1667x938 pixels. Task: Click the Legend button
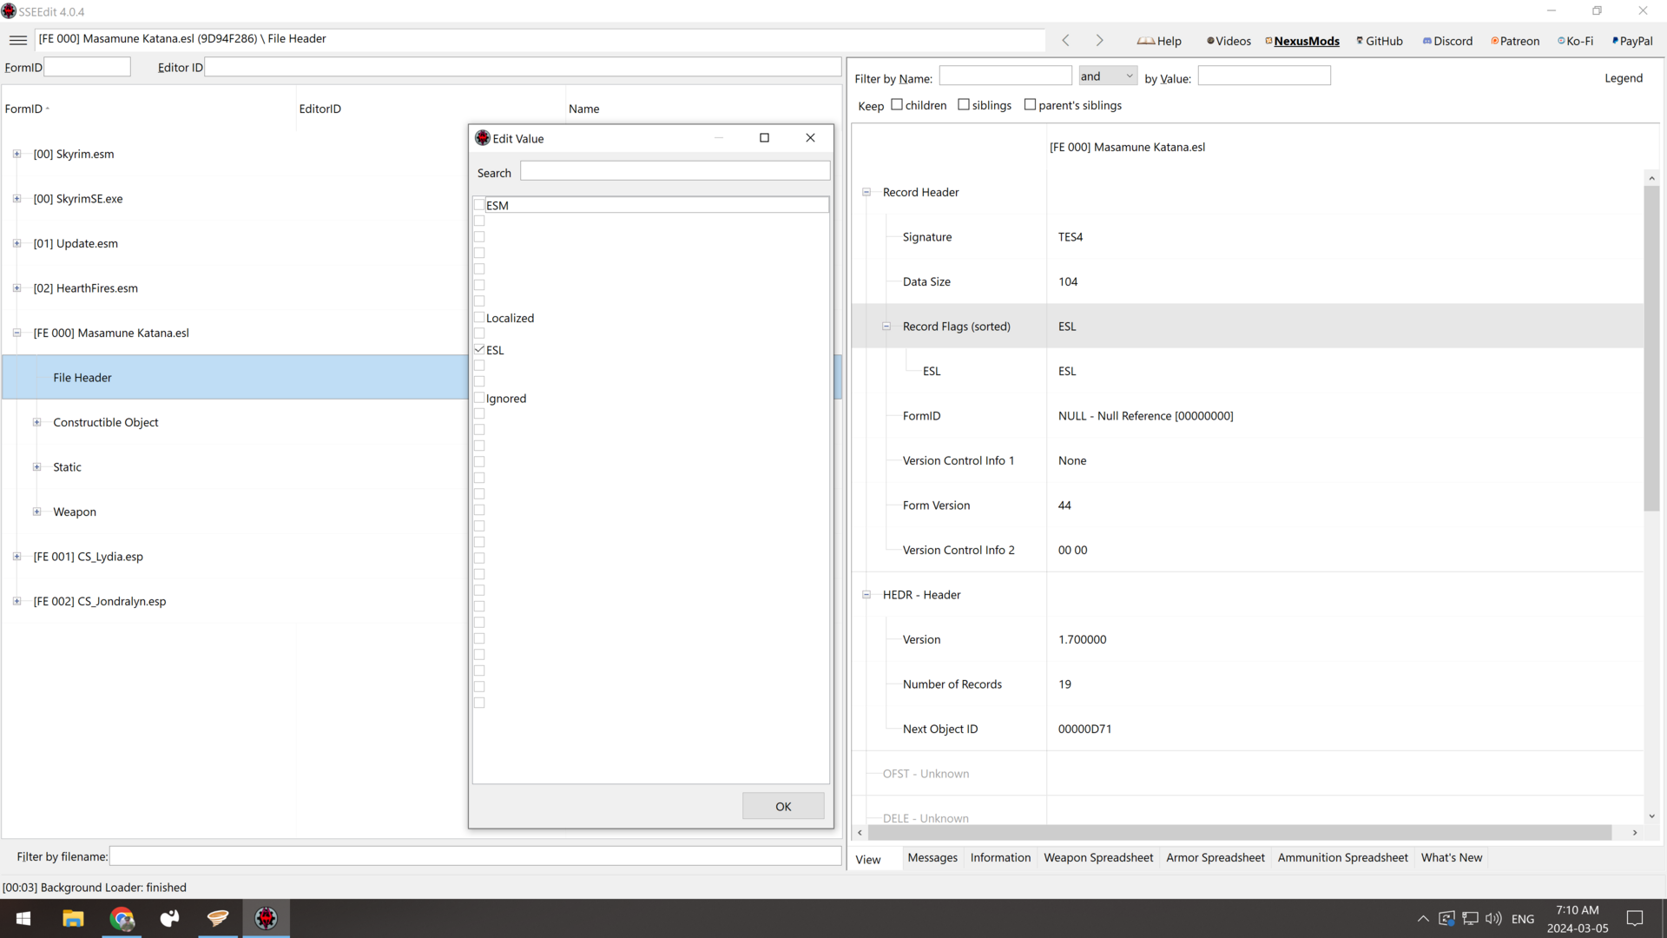[1624, 78]
